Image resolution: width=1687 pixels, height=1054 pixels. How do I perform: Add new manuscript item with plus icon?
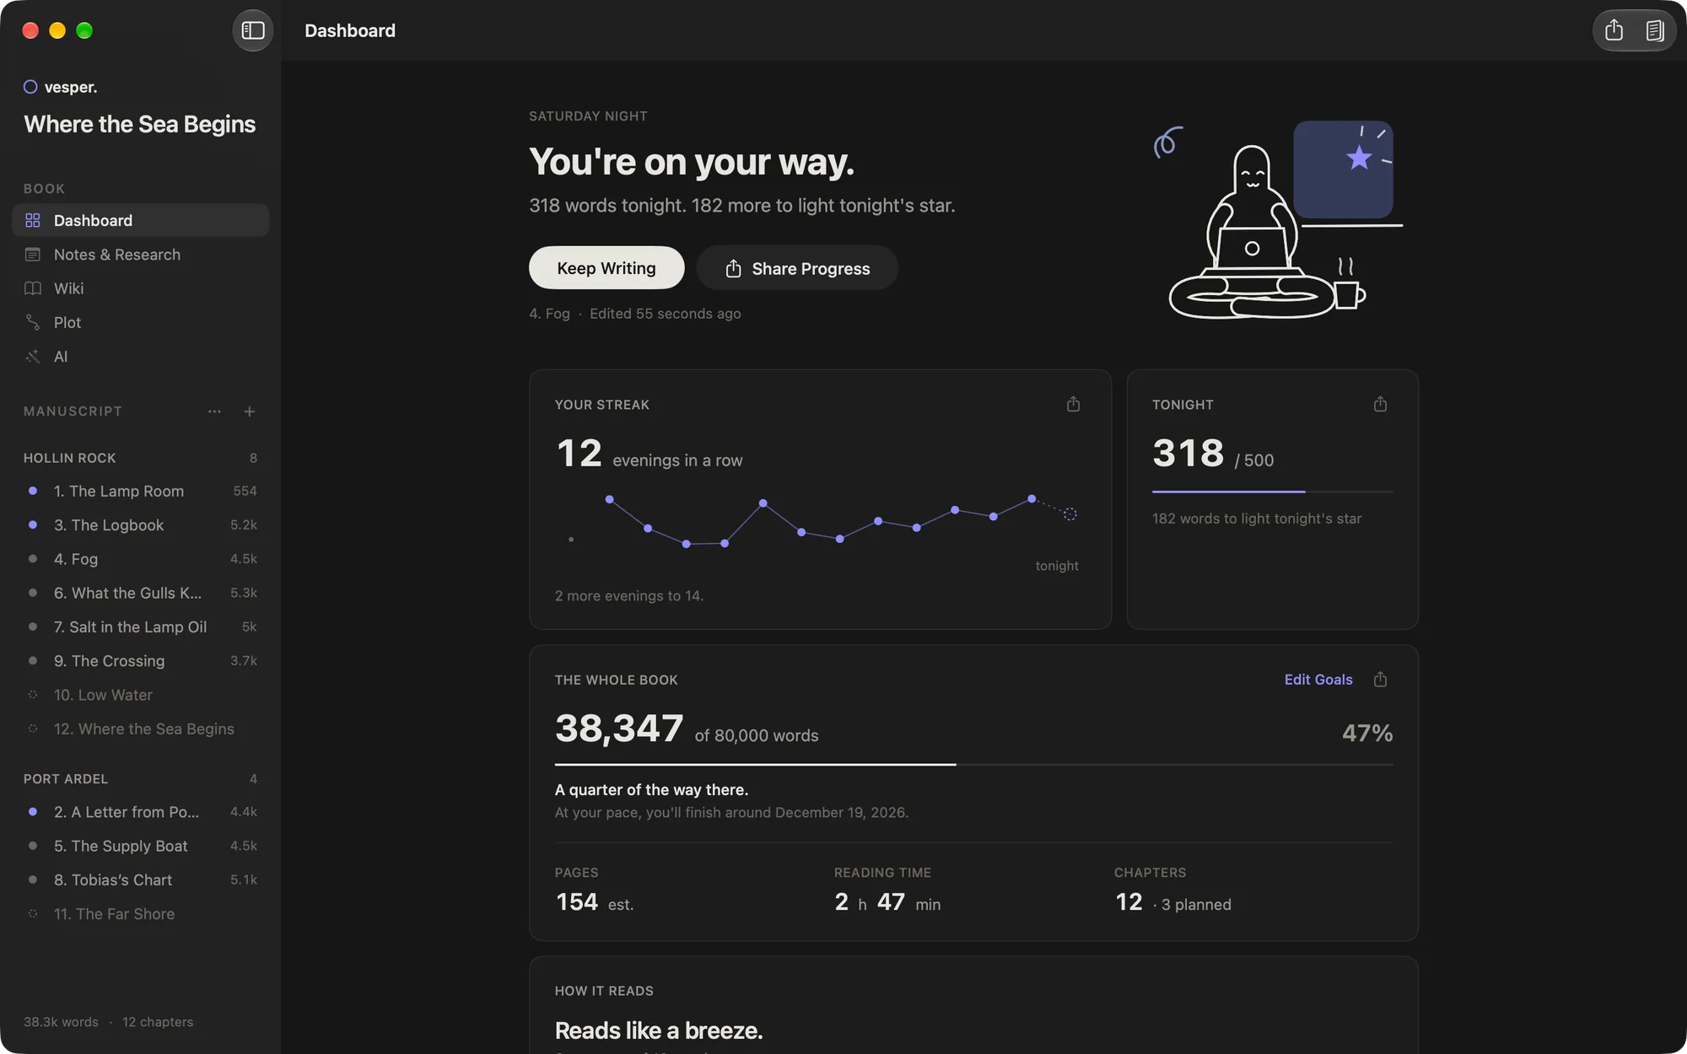tap(250, 411)
